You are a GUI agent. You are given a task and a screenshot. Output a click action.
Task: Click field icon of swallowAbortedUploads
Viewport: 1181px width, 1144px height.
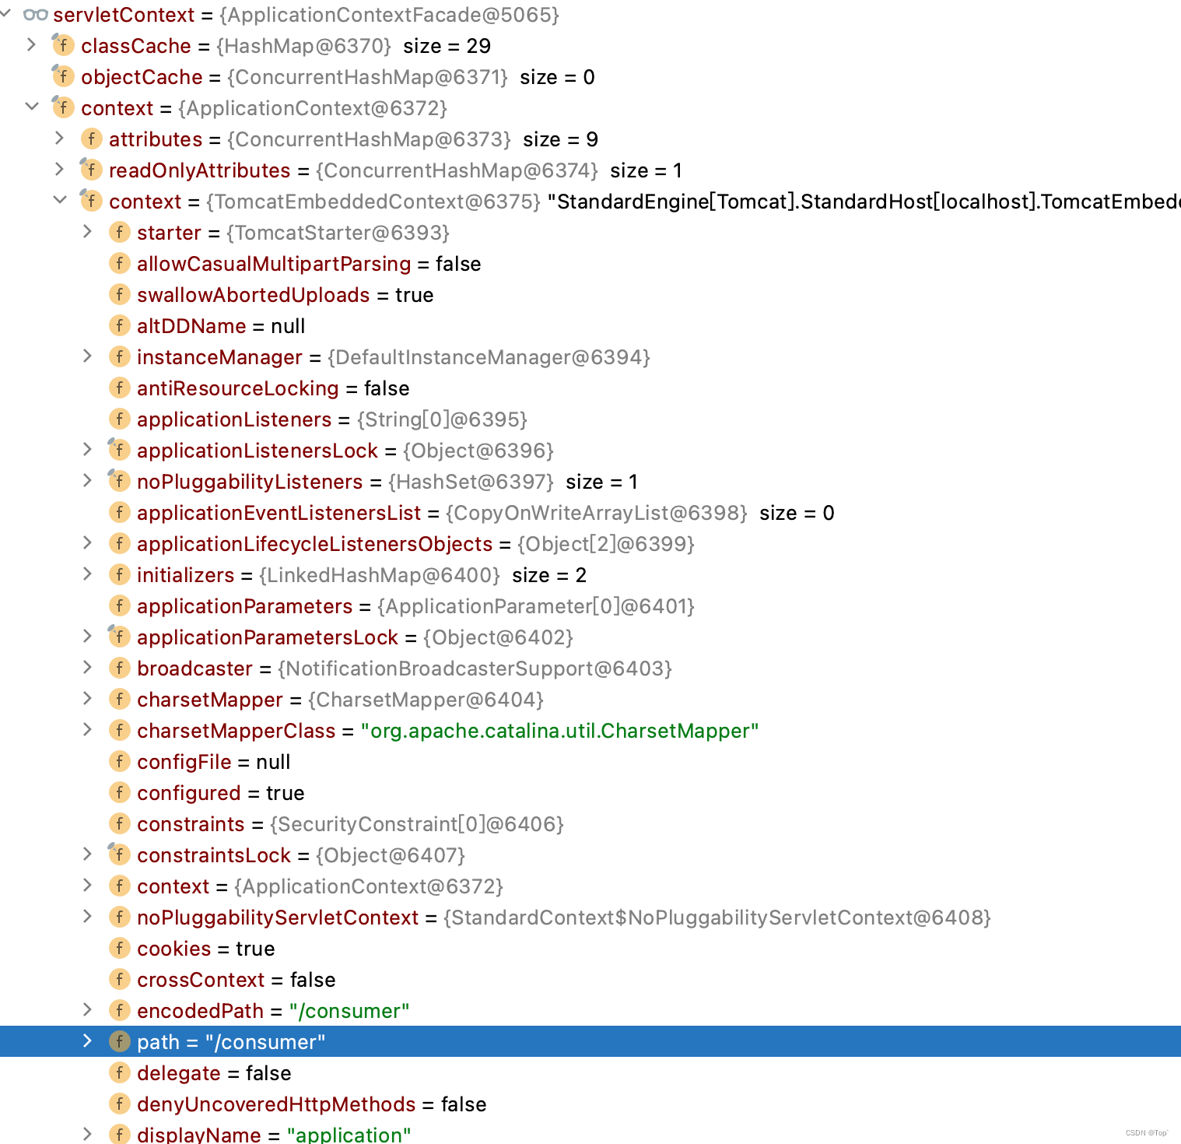click(x=119, y=294)
